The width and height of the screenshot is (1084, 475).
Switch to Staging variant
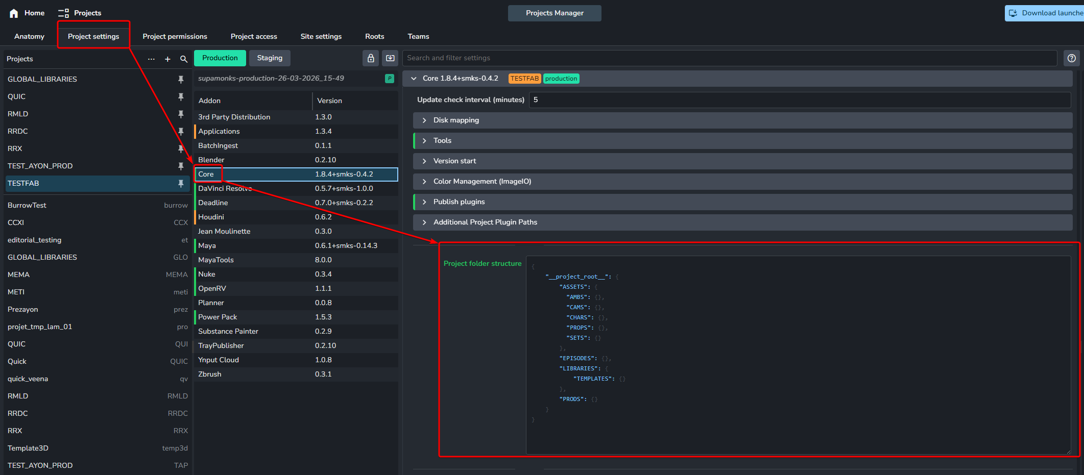pyautogui.click(x=270, y=58)
